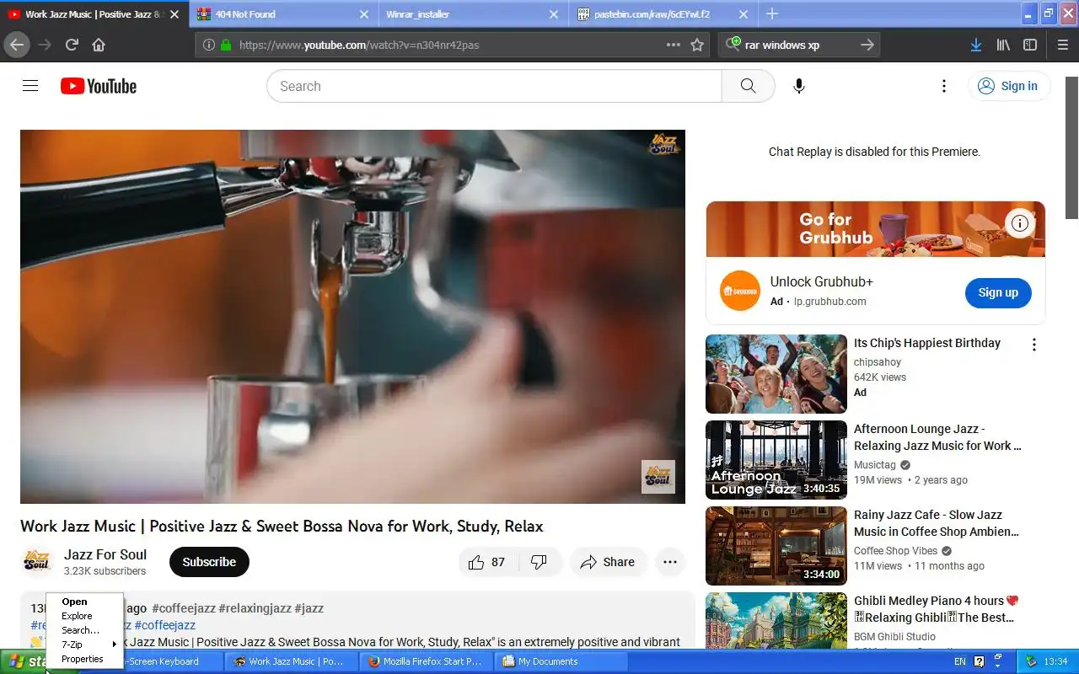Toggle the Firefox sidebar icon

coord(1030,45)
